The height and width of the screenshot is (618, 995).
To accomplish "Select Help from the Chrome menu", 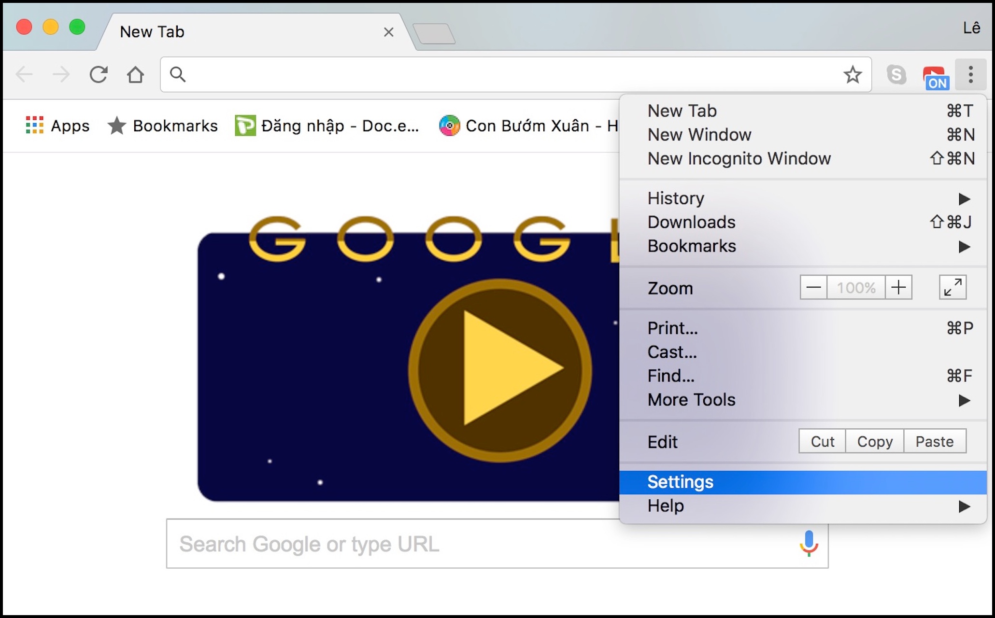I will point(666,506).
